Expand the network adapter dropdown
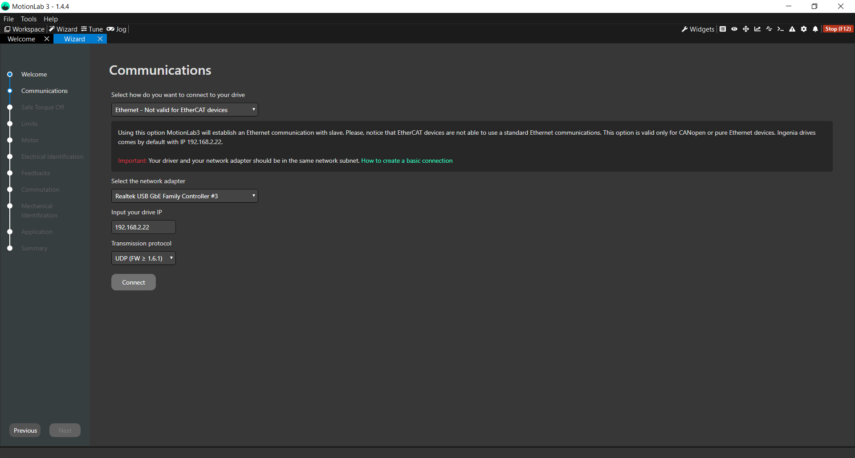 184,196
